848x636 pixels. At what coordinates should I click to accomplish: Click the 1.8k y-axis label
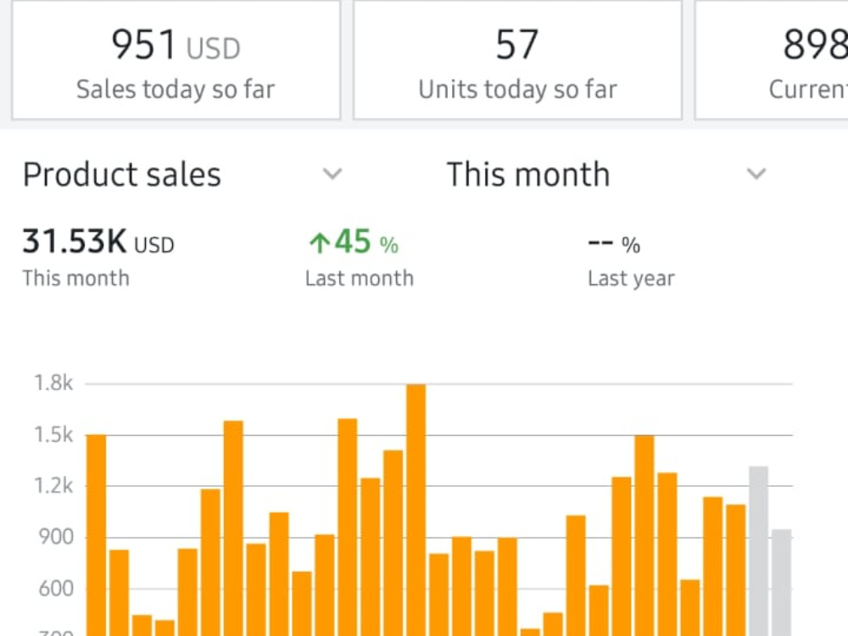coord(53,383)
